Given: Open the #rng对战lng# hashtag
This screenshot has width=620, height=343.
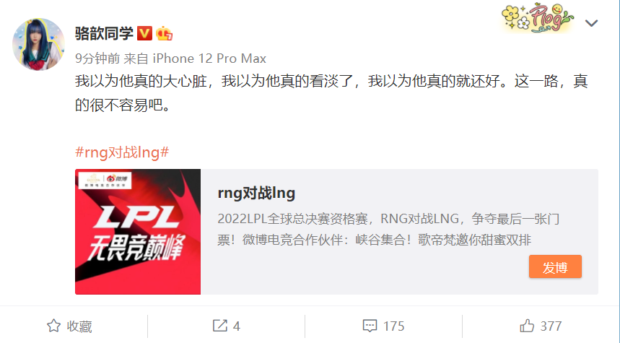Looking at the screenshot, I should [x=122, y=152].
